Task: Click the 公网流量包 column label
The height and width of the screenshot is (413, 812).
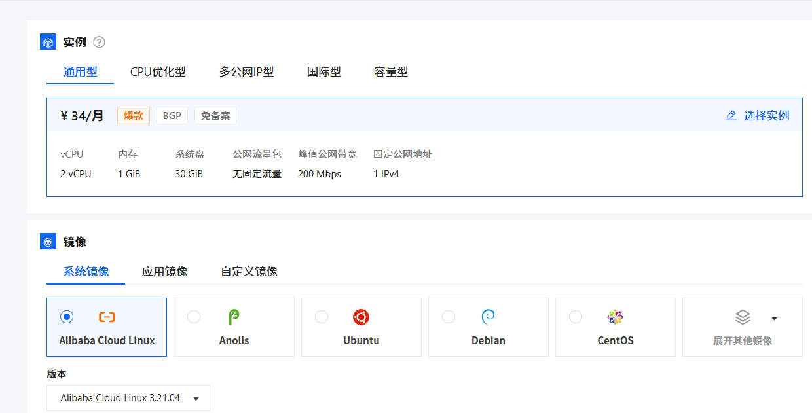Action: click(257, 154)
